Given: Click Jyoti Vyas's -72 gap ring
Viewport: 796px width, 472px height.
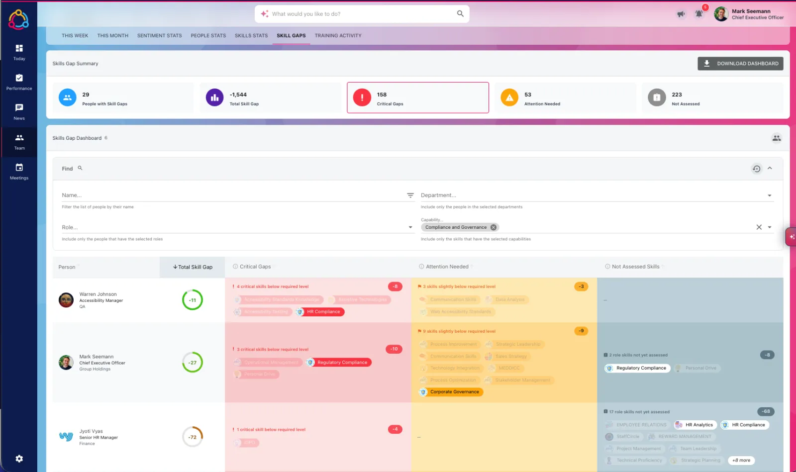Looking at the screenshot, I should (x=193, y=437).
